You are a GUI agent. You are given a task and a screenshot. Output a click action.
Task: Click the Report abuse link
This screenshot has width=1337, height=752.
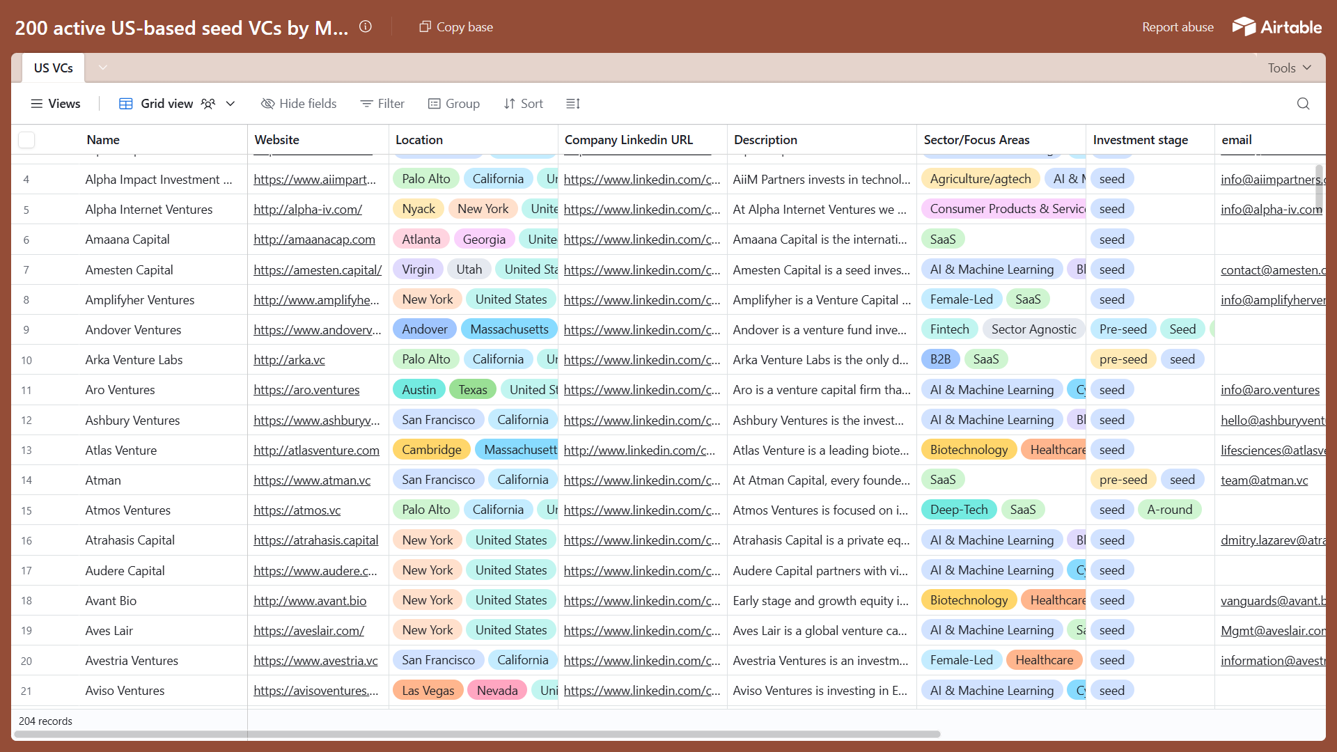(1178, 26)
